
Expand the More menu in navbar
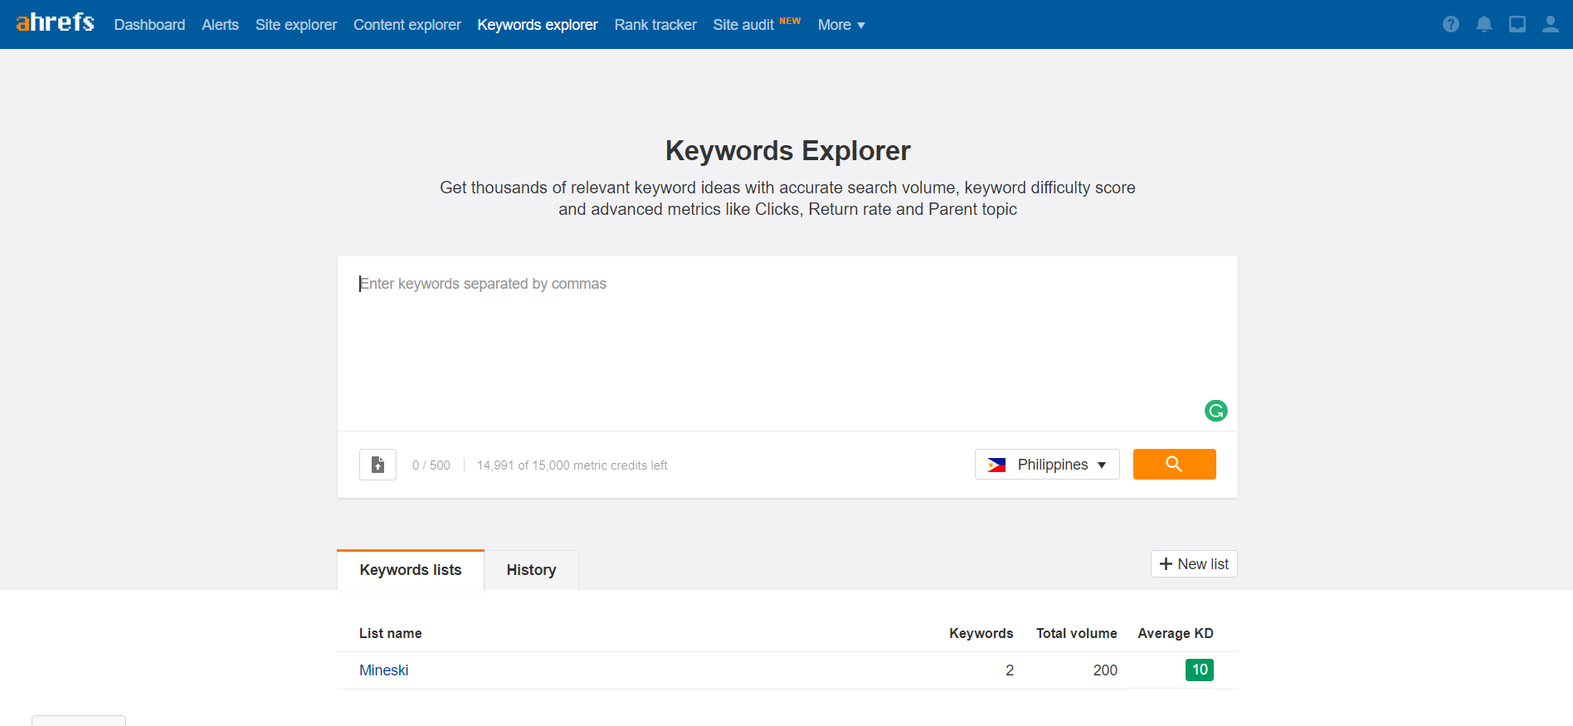point(840,25)
